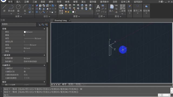Collapse the plot style (出圖型式) section
The image size is (173, 97).
tap(44, 65)
